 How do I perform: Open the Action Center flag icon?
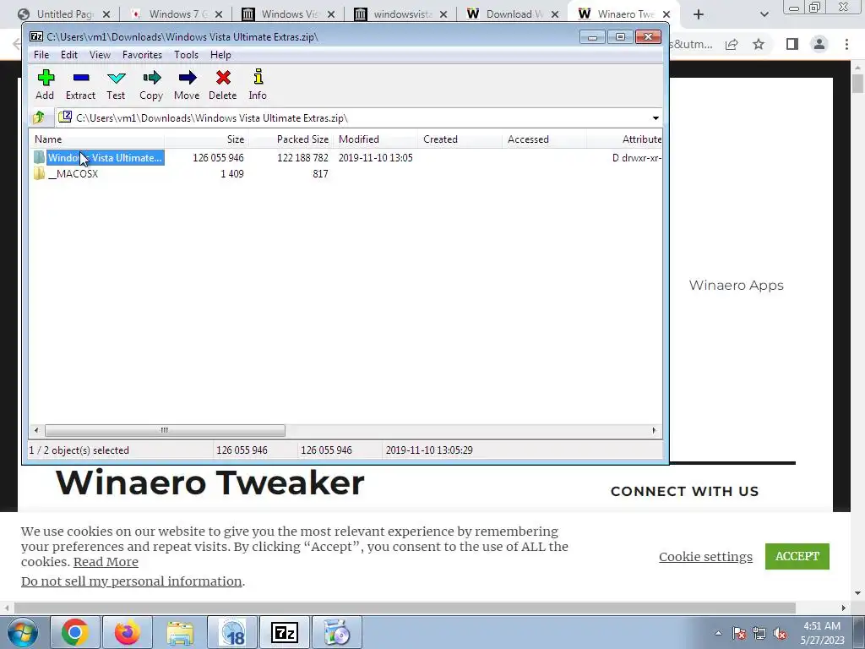739,634
